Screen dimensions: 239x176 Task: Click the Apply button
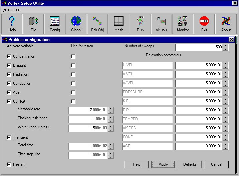(x=163, y=164)
